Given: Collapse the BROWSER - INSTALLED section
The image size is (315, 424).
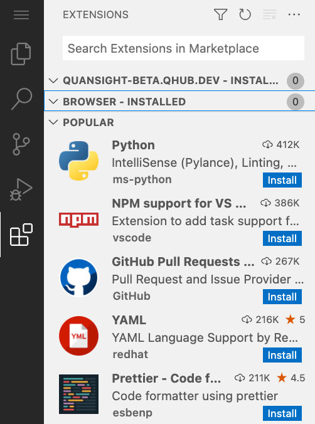Looking at the screenshot, I should click(x=53, y=102).
